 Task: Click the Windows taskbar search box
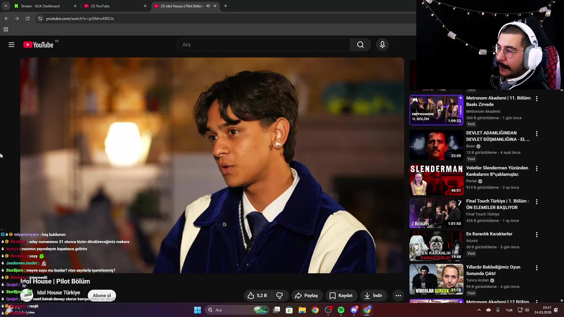coord(237,310)
